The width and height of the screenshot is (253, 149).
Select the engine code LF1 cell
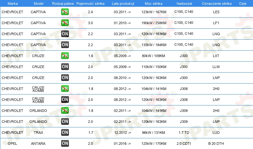[216, 23]
